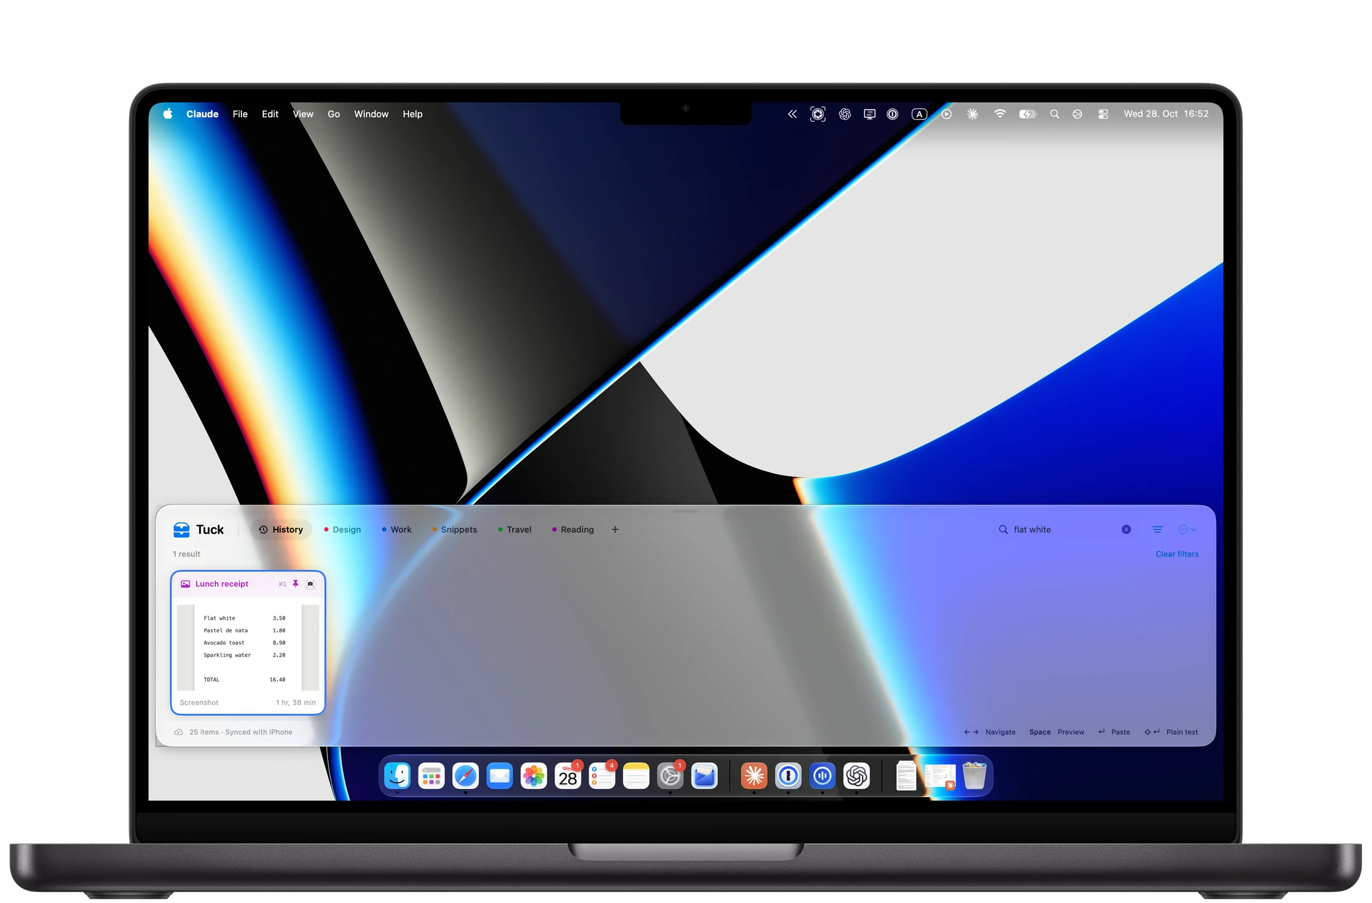Click the Paste shortcut hint

tap(1114, 732)
